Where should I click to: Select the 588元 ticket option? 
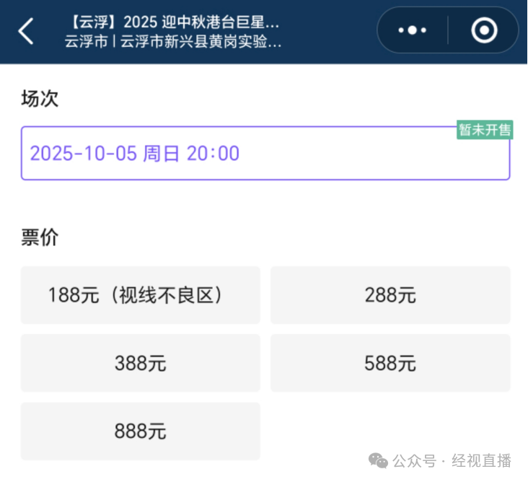[390, 363]
